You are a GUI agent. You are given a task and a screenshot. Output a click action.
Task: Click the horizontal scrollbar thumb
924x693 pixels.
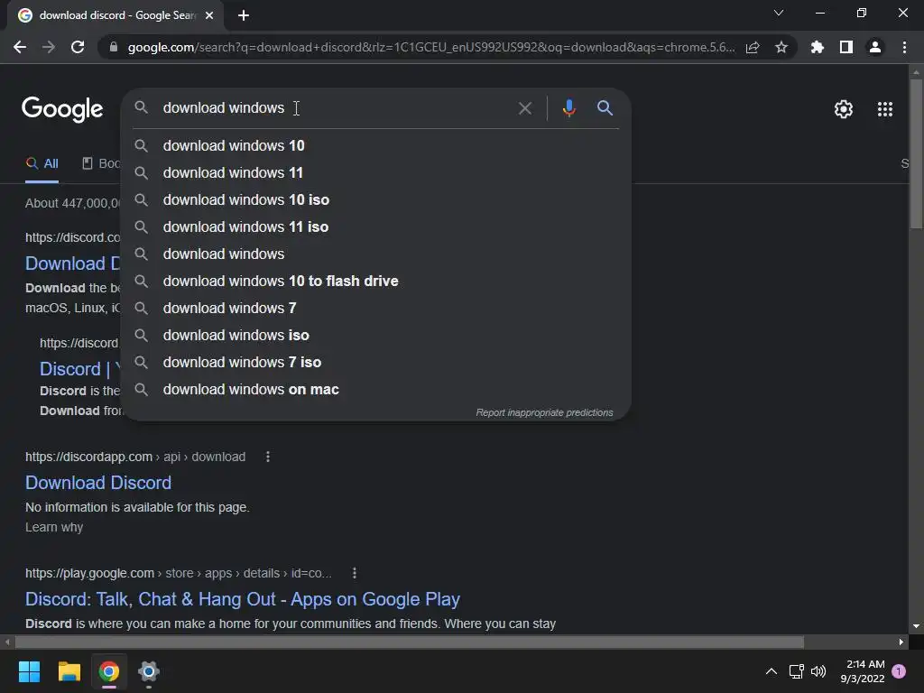[x=410, y=642]
